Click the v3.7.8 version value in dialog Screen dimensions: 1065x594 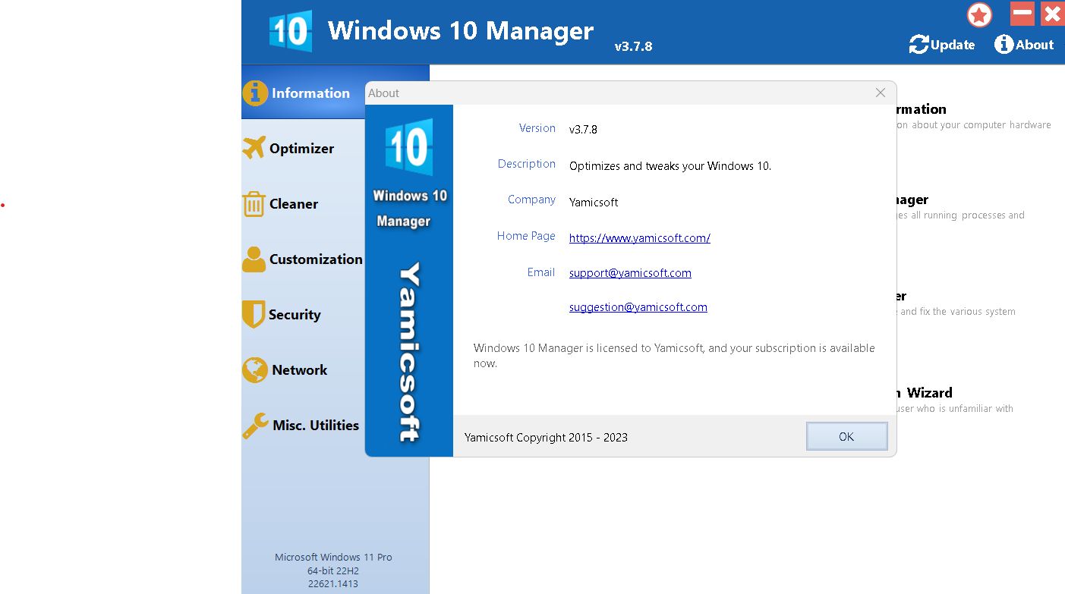583,130
